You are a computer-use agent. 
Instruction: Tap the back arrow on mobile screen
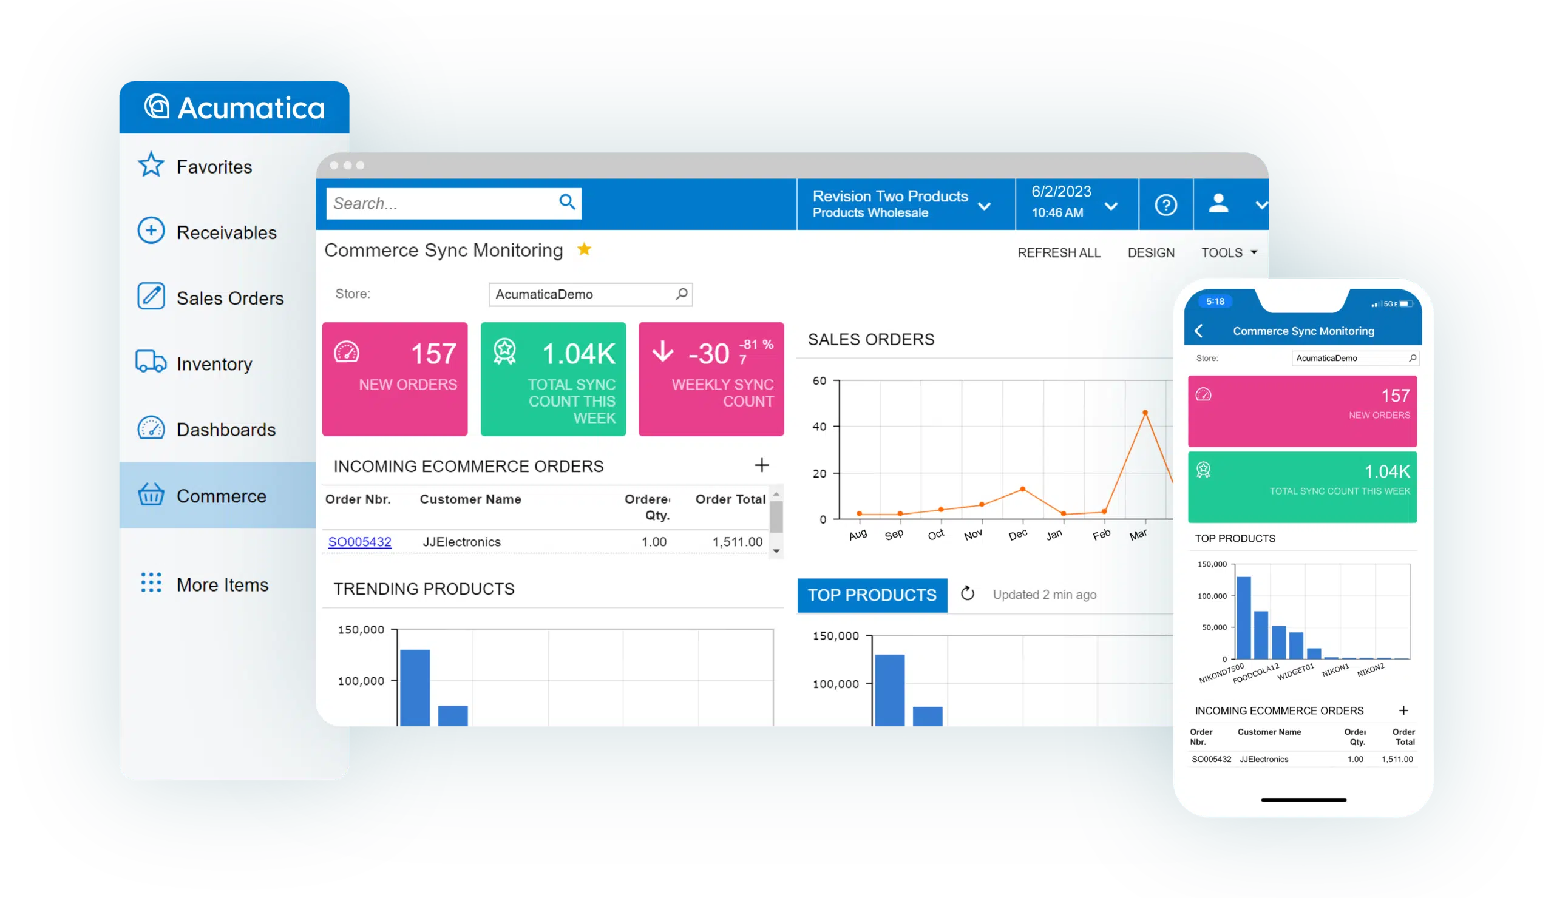click(1199, 331)
